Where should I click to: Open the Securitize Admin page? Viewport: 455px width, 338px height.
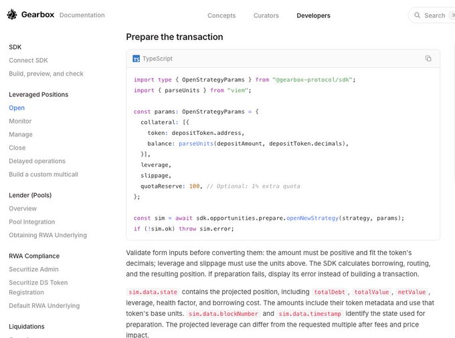(x=33, y=269)
